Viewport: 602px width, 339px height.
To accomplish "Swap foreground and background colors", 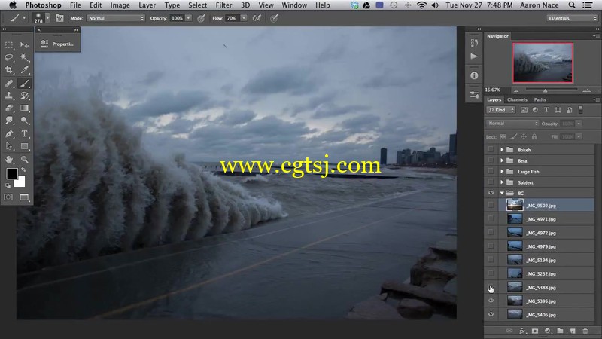I will tap(23, 169).
